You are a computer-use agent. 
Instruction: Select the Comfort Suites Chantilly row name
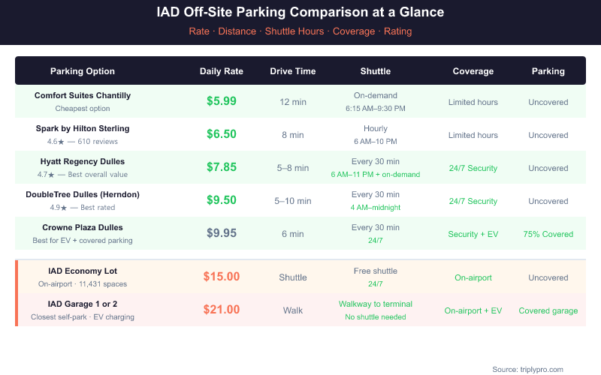click(x=83, y=95)
